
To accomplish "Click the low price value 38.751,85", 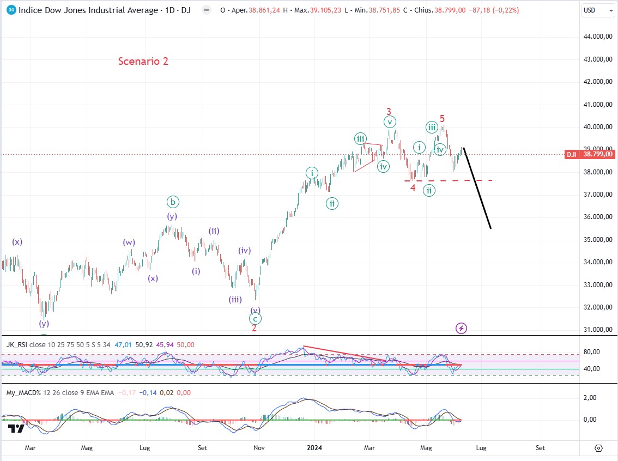I will (384, 10).
